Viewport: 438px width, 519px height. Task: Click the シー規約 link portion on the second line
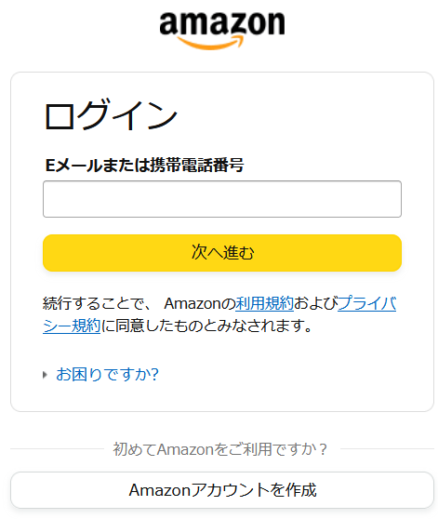pos(72,326)
